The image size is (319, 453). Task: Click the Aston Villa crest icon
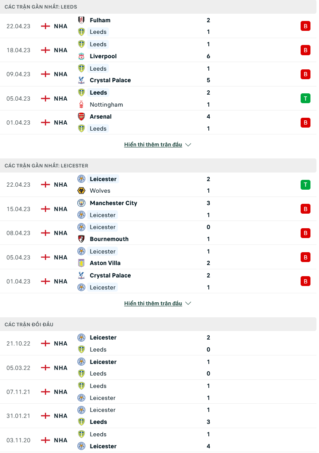[81, 263]
